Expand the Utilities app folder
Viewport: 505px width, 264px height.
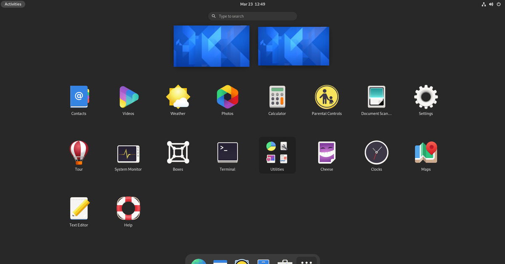[x=277, y=155]
